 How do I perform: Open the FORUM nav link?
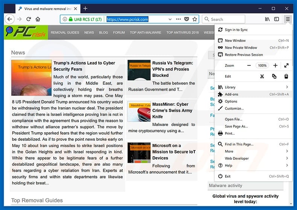119,33
